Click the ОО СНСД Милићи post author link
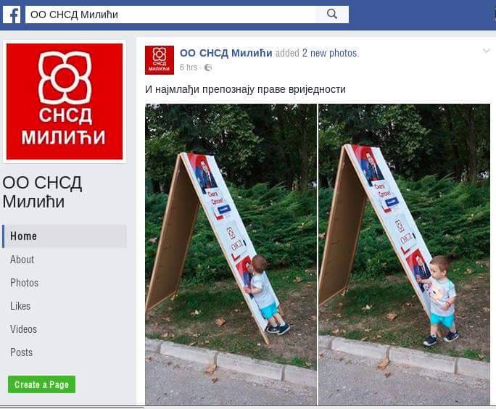 [x=226, y=53]
